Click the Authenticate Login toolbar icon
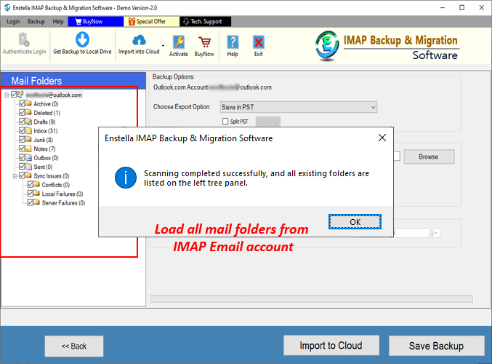Viewport: 492px width, 364px height. coord(24,39)
